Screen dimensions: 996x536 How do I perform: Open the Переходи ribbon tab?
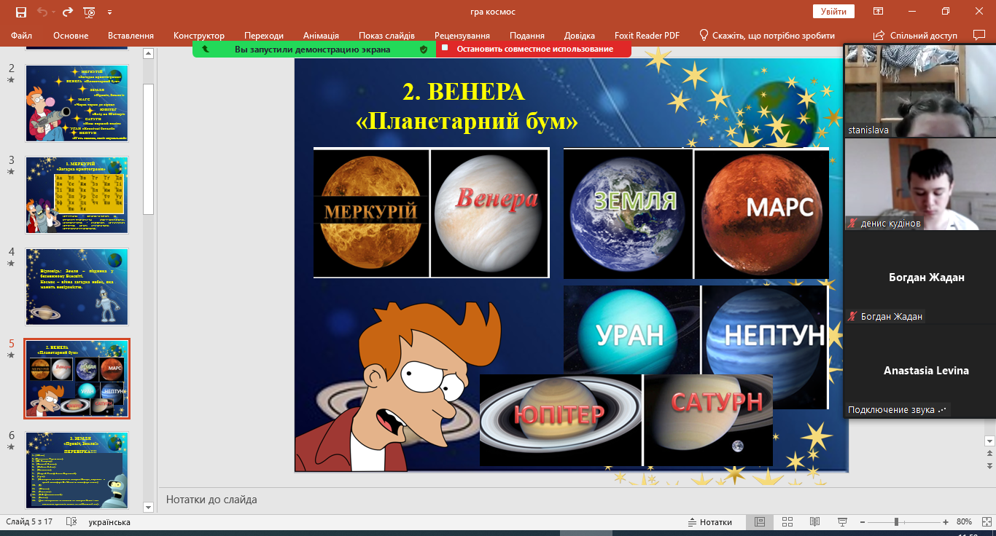[x=264, y=35]
